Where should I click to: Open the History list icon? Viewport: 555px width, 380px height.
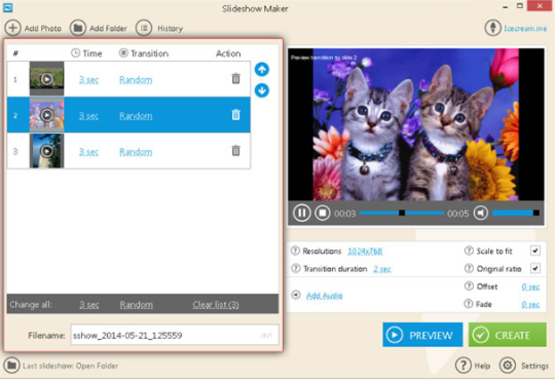(x=144, y=28)
